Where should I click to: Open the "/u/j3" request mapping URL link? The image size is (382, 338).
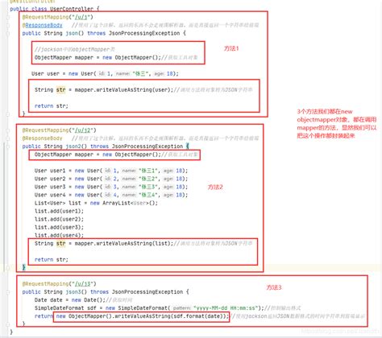pyautogui.click(x=82, y=284)
